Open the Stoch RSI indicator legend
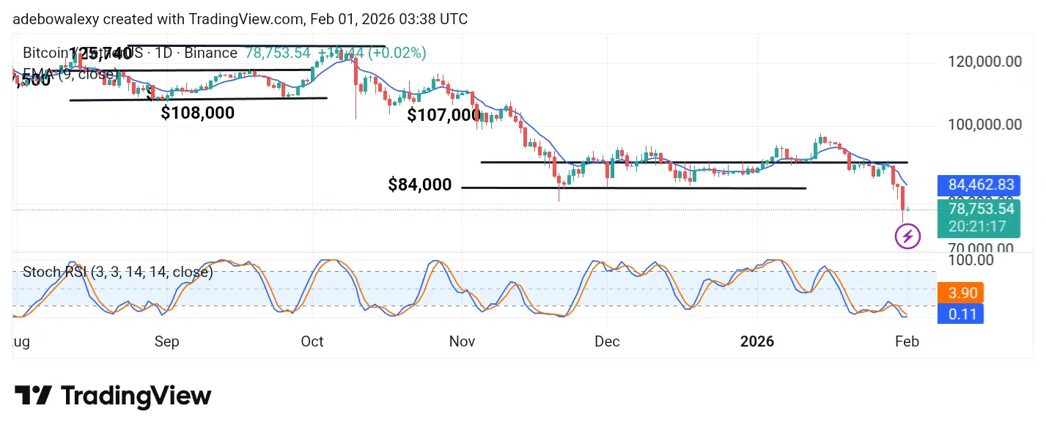1046x433 pixels. pos(118,273)
